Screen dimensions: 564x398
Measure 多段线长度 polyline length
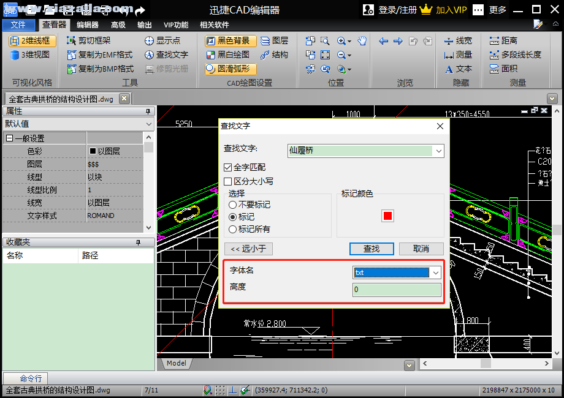pos(515,54)
